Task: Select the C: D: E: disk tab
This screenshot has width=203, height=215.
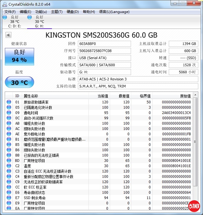Action: click(14, 22)
